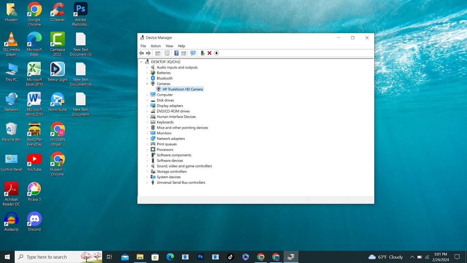Select the YouTube desktop shortcut
This screenshot has width=467, height=263.
click(34, 162)
